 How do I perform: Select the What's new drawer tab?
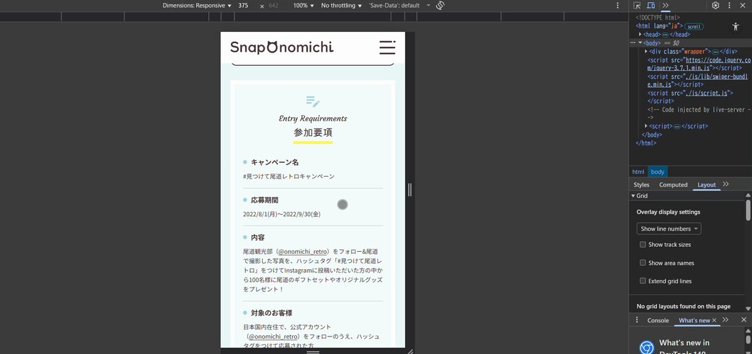click(x=694, y=320)
